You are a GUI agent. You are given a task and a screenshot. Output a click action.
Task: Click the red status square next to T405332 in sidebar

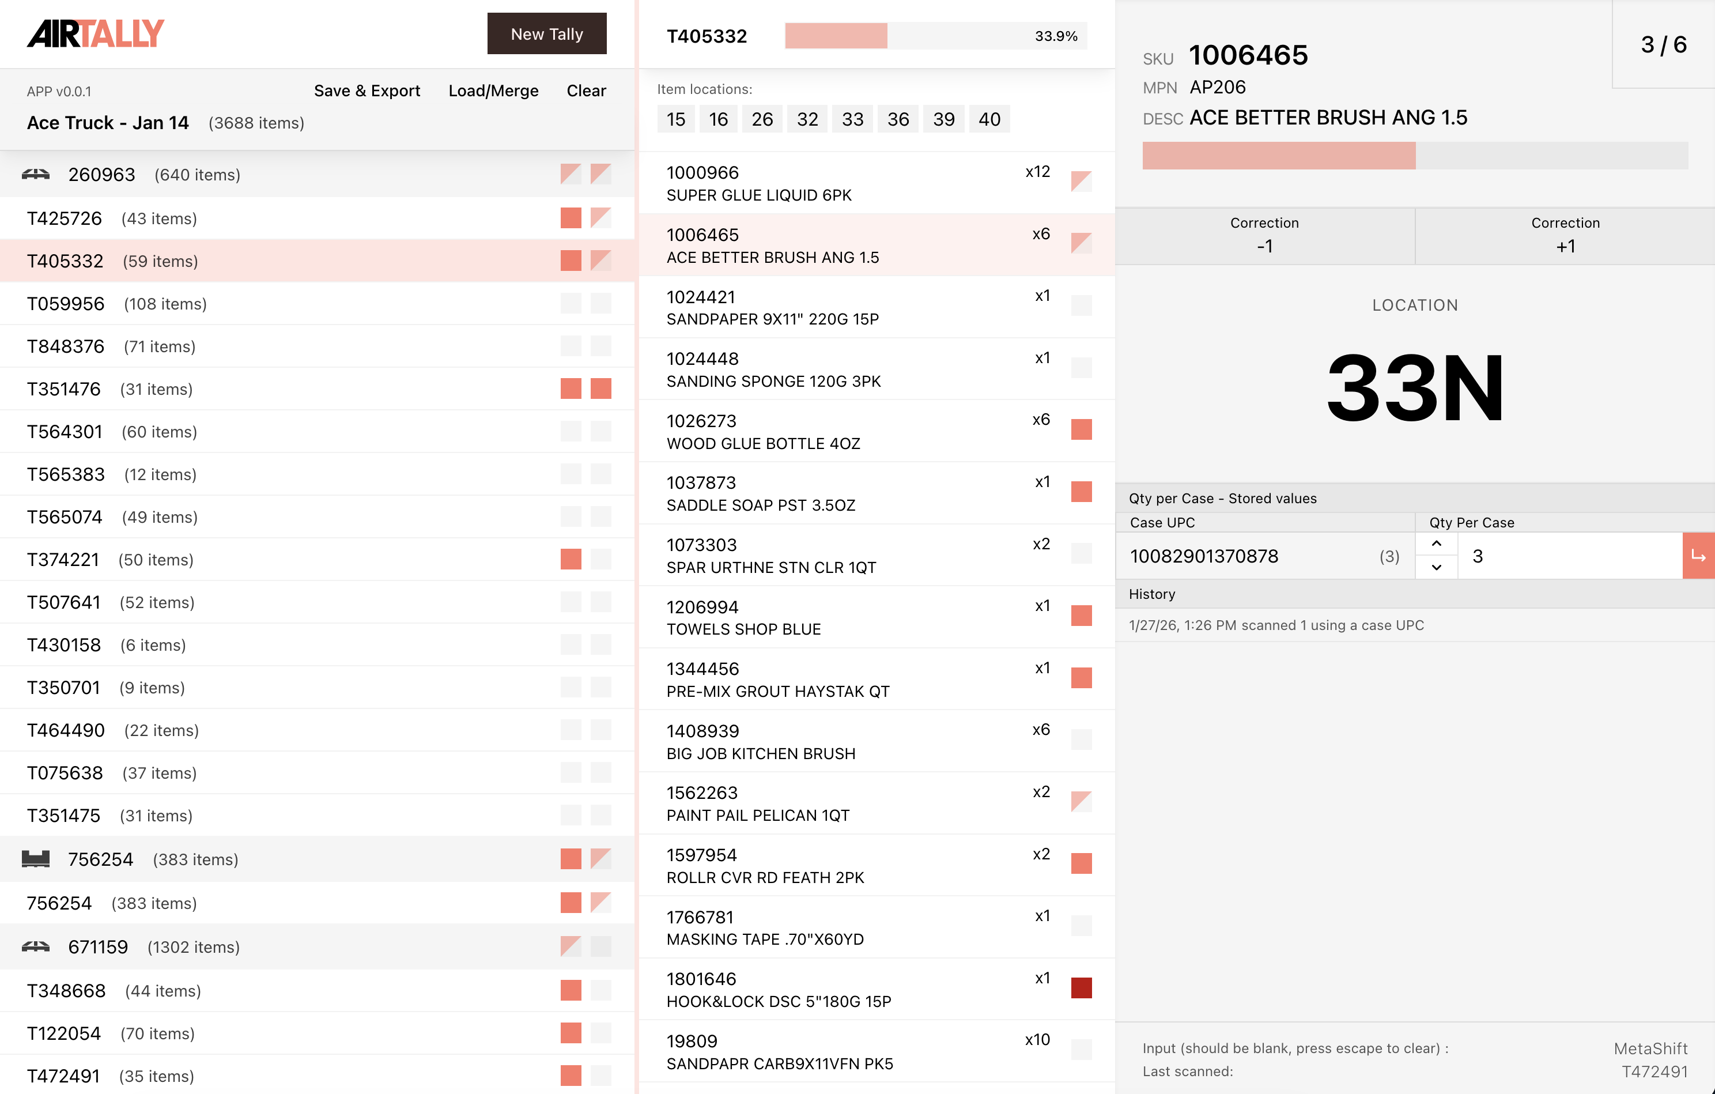571,261
